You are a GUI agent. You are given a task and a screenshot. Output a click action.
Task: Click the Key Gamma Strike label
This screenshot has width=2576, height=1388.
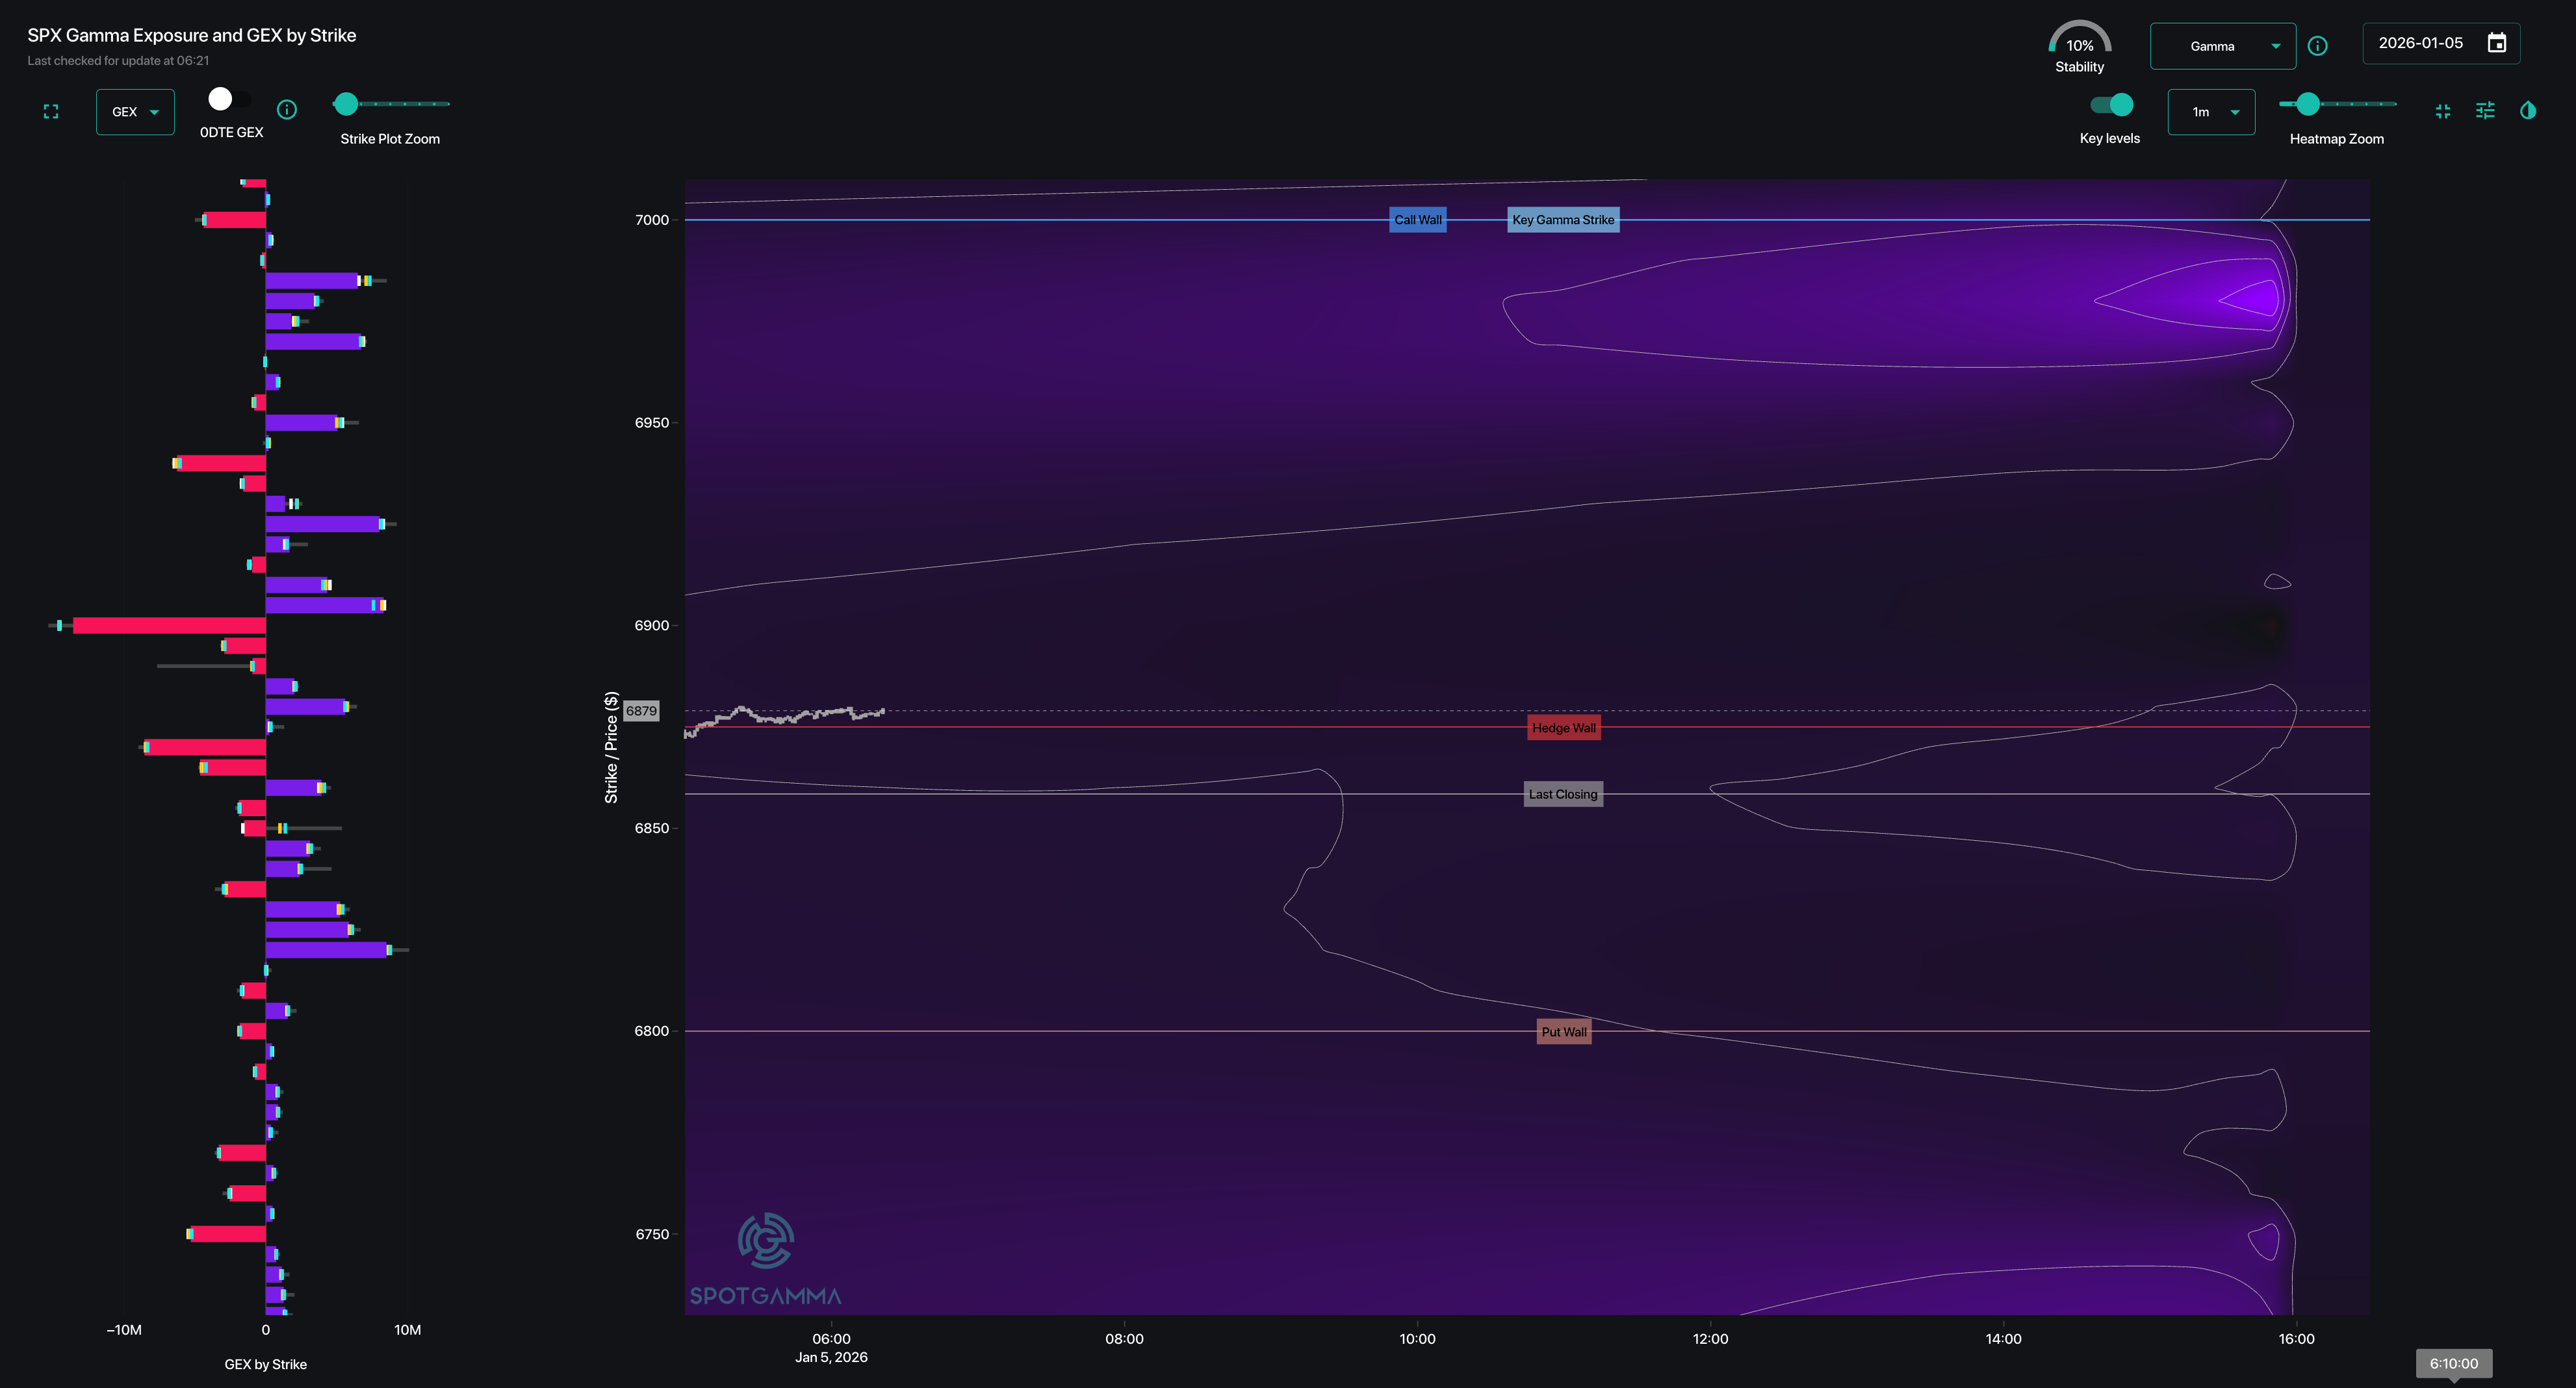point(1562,220)
